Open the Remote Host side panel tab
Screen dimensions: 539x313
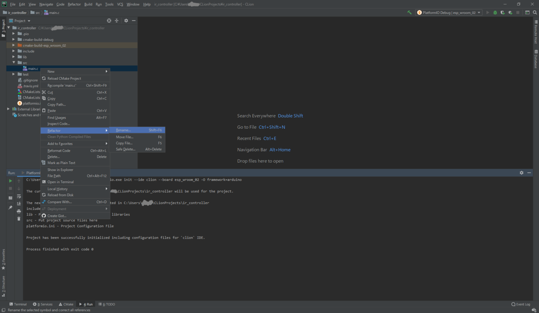535,32
